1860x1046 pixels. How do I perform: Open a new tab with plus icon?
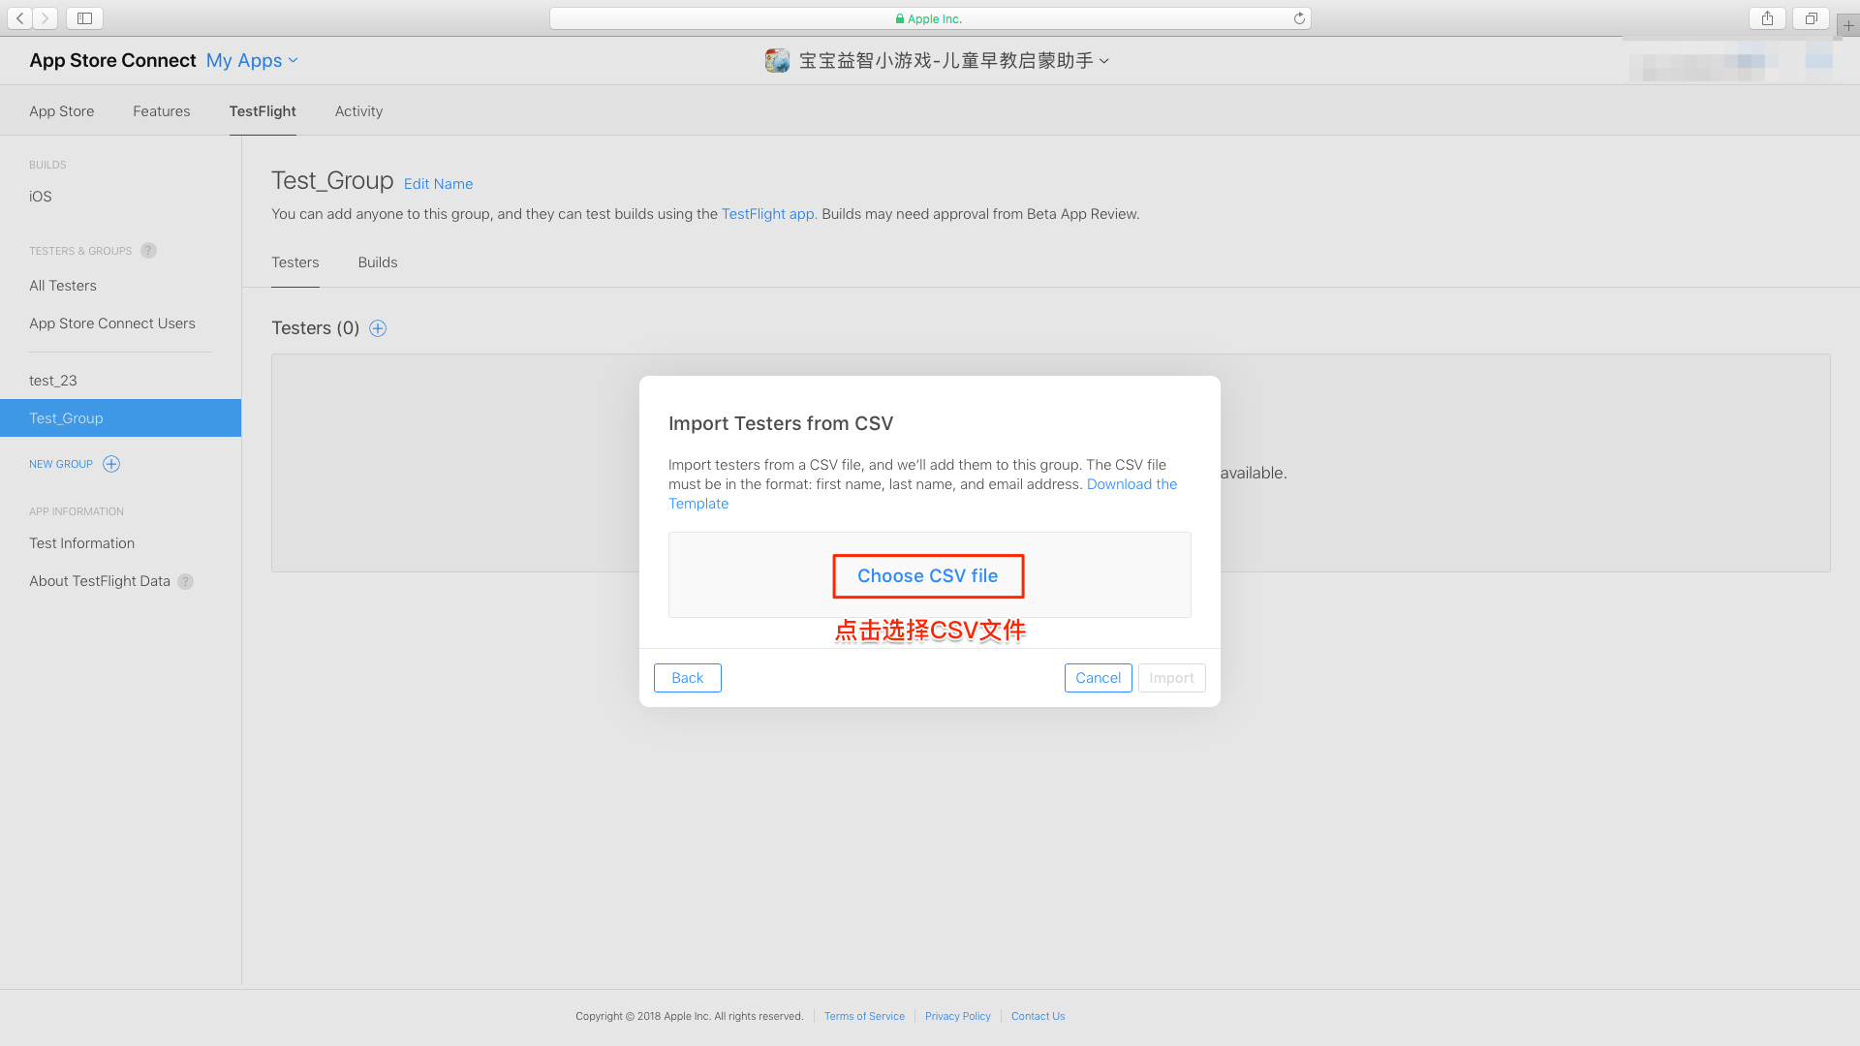[1848, 26]
